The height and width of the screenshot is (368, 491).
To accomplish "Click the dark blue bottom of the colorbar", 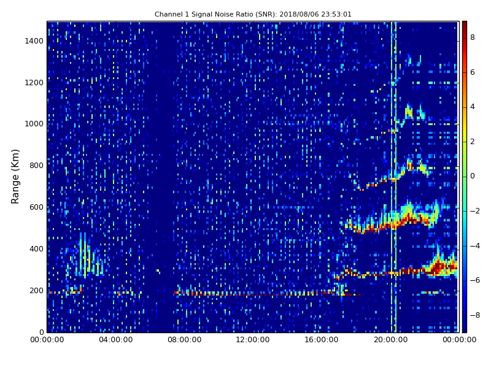I will pos(465,327).
